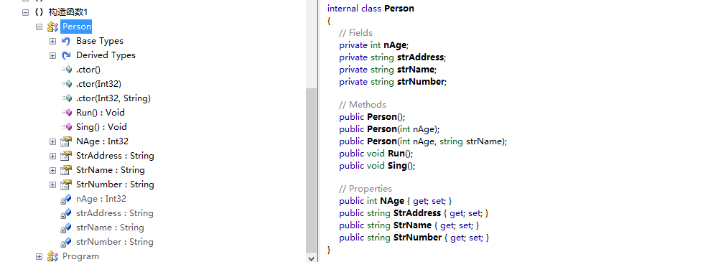Open the StrNumber property link in code
This screenshot has height=262, width=703.
point(417,238)
